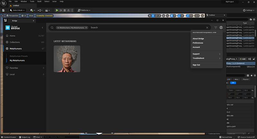Image resolution: width=257 pixels, height=139 pixels.
Task: Open Source Control Off status
Action: coord(246,137)
